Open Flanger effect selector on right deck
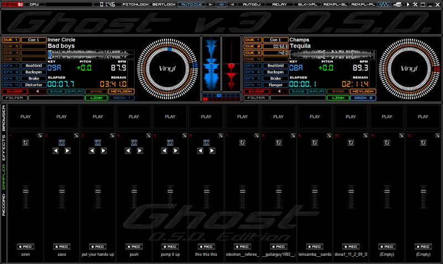 tap(275, 85)
